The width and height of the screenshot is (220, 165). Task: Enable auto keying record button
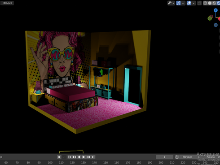[x=59, y=157]
